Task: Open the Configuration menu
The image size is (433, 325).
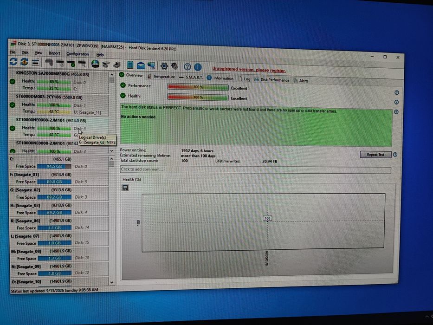Action: coord(78,54)
